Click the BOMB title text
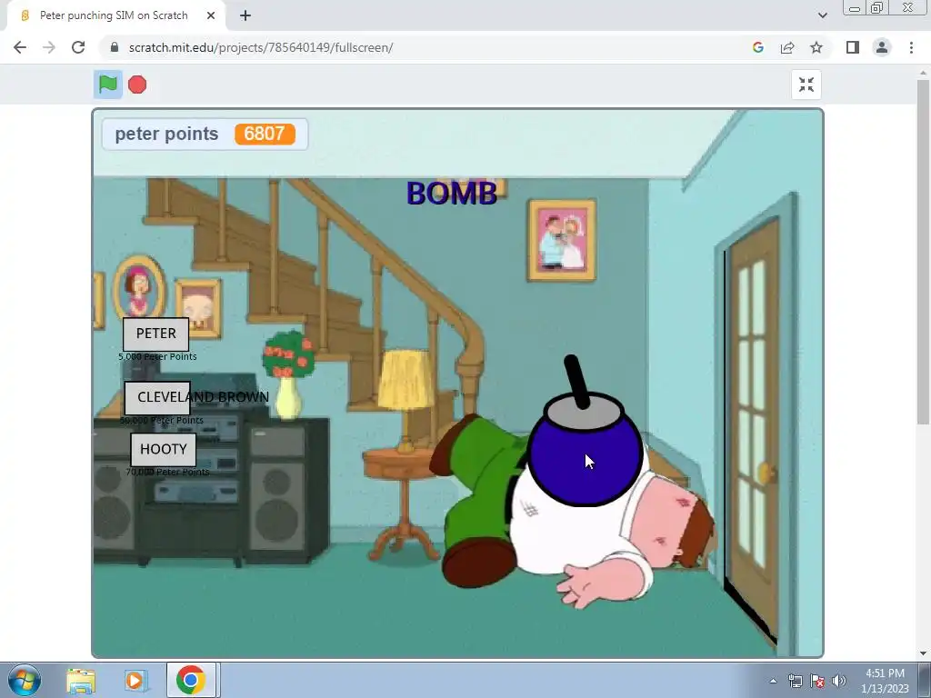This screenshot has height=698, width=931. click(x=452, y=194)
